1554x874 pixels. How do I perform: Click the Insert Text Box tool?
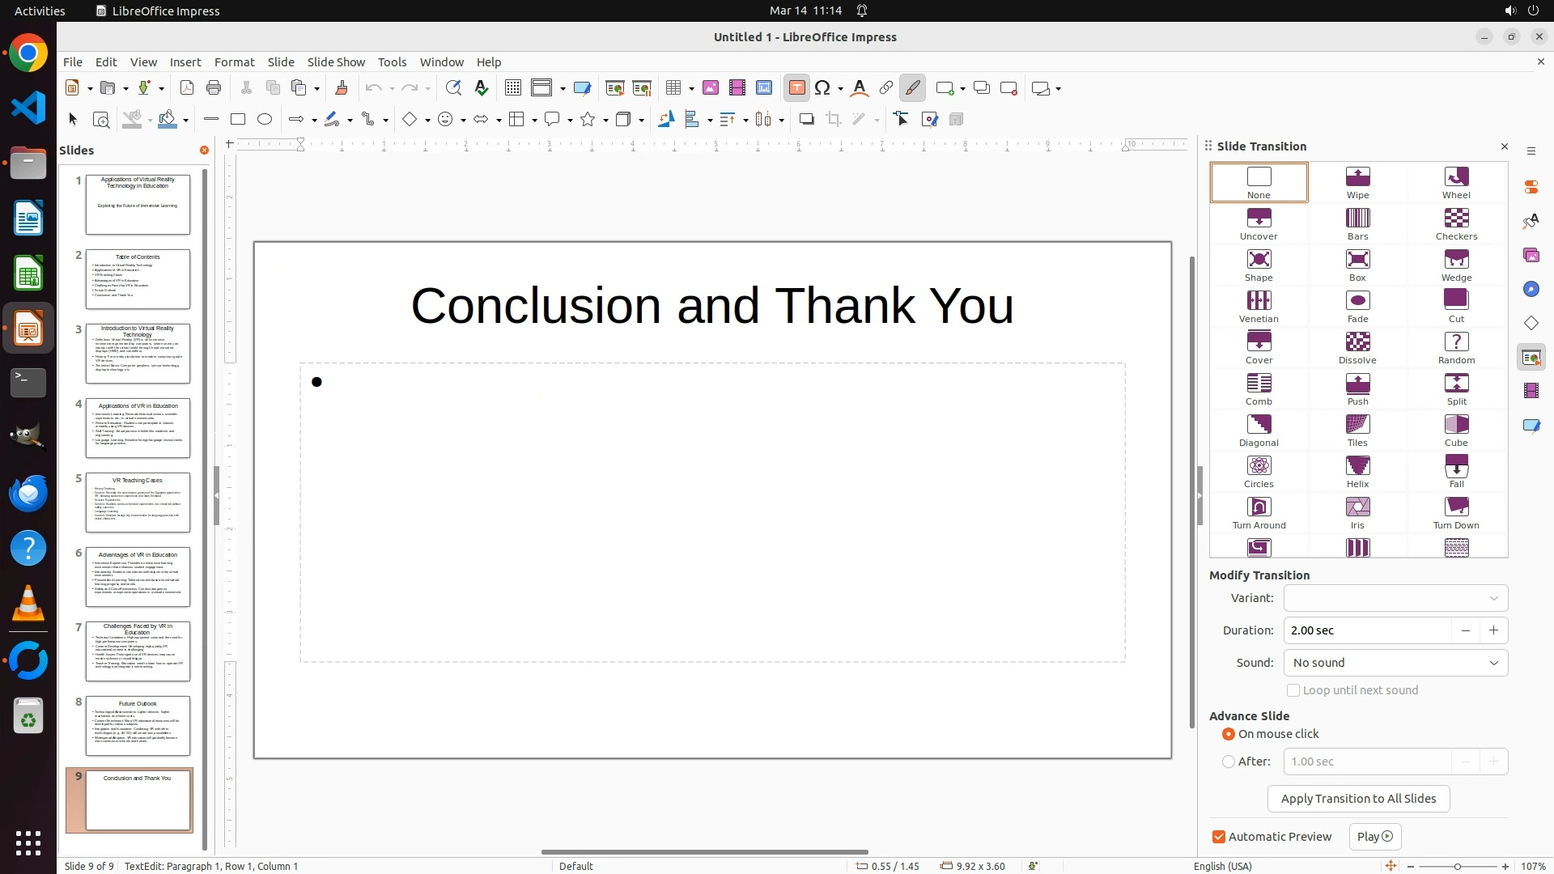point(796,88)
